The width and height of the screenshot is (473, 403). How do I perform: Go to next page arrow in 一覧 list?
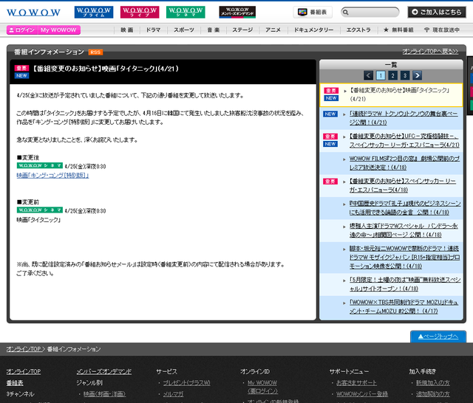coord(417,75)
